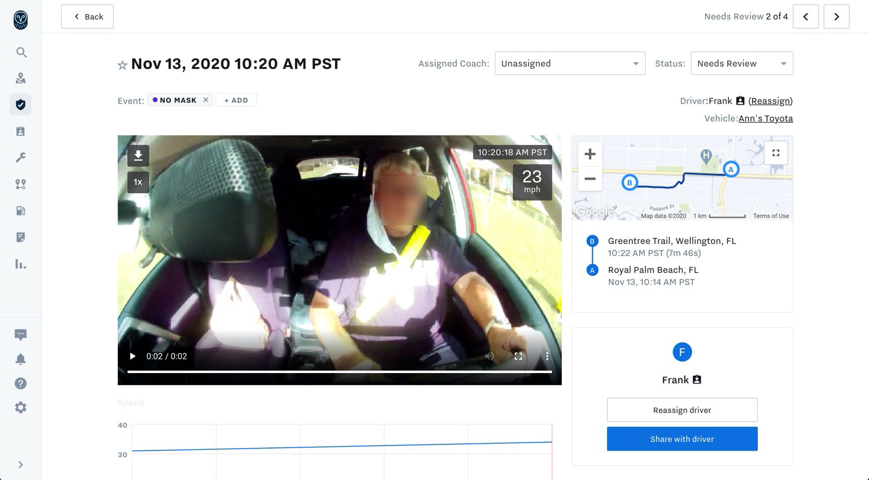The image size is (869, 480).
Task: Expand the sidebar with the chevron
Action: tap(21, 465)
